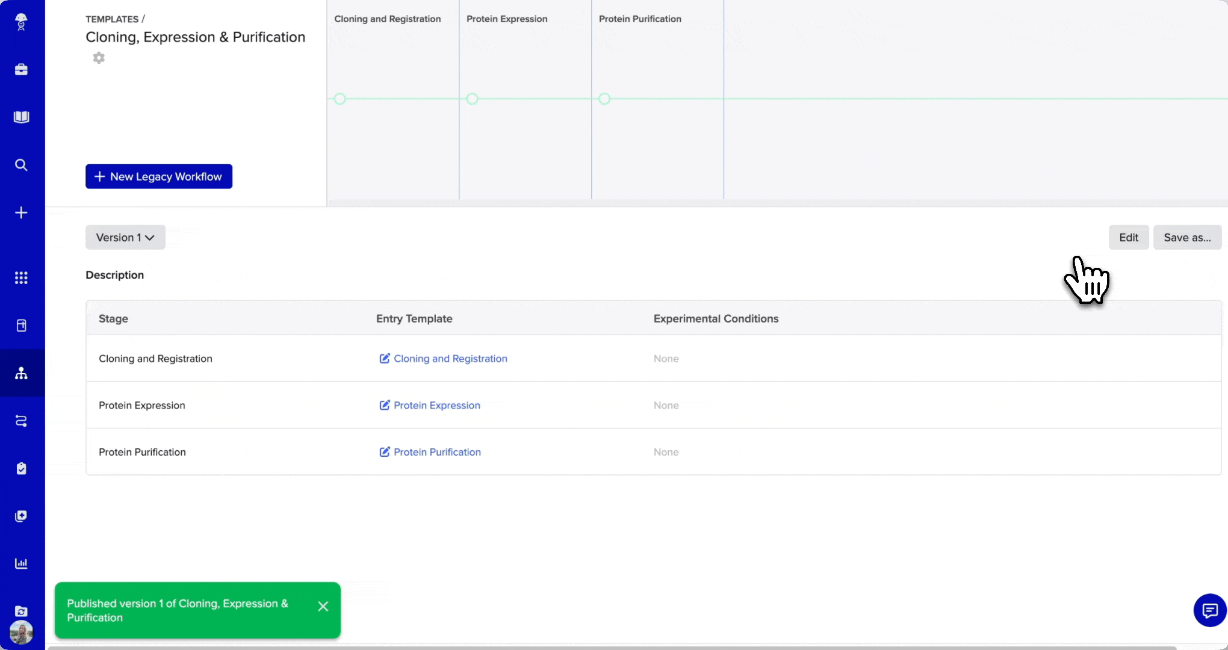Open the Projects briefcase icon in sidebar
1228x650 pixels.
[21, 69]
